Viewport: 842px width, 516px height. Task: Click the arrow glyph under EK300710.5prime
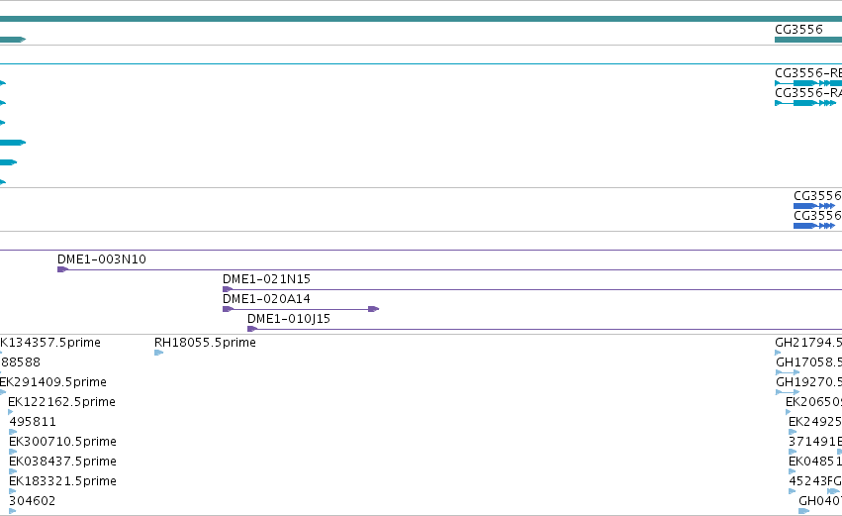click(13, 452)
